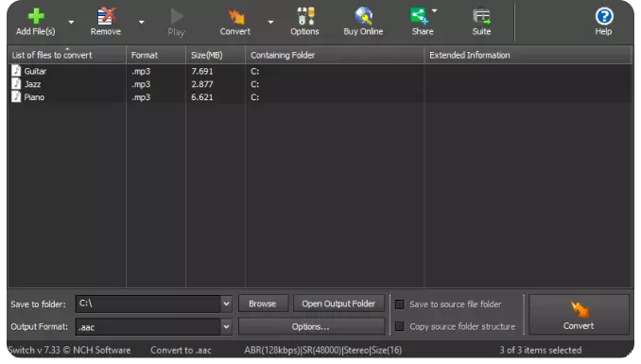This screenshot has width=641, height=364.
Task: Sort by List of files to convert column
Action: click(67, 55)
